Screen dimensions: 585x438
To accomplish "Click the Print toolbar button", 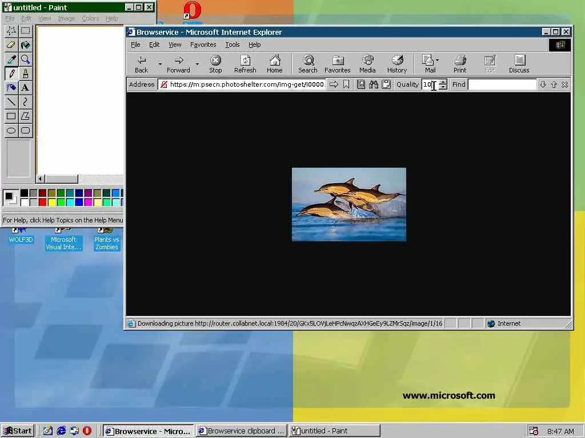I will tap(460, 64).
